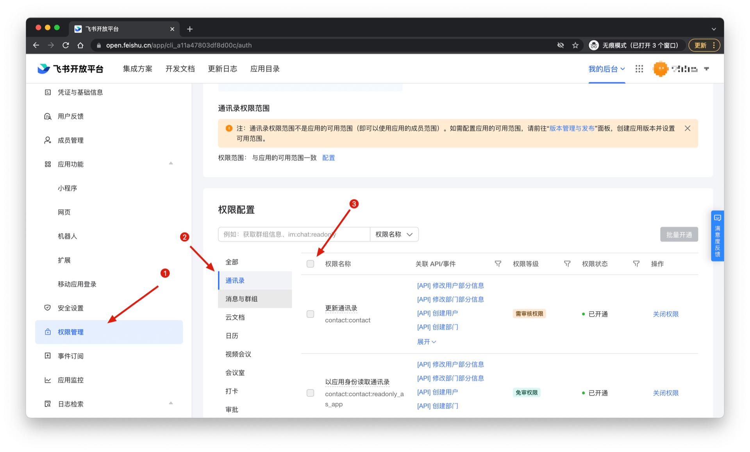Viewport: 750px width, 452px height.
Task: Open 开发文档 in top navigation
Action: (x=180, y=69)
